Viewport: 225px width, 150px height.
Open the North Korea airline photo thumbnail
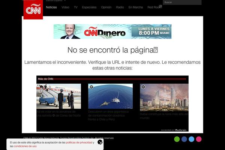59,96
